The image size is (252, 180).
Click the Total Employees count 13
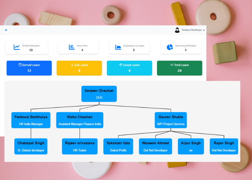coord(31,50)
